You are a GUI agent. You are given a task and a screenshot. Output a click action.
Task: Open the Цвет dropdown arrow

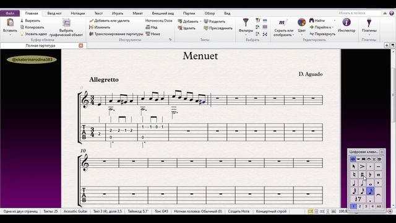(x=301, y=35)
